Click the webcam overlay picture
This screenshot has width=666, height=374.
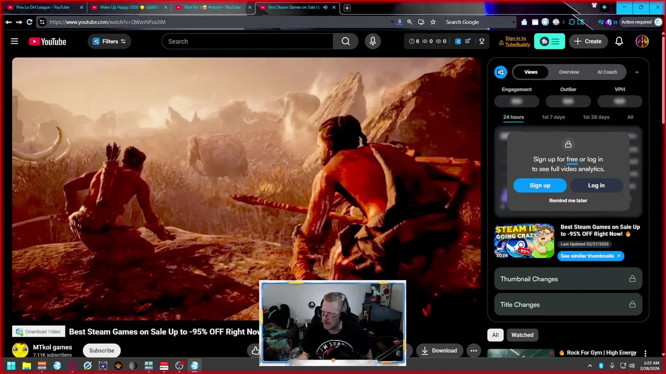(x=332, y=322)
